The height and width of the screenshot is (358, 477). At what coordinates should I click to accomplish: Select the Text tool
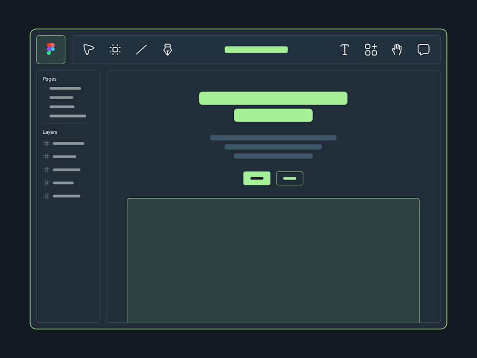coord(345,49)
